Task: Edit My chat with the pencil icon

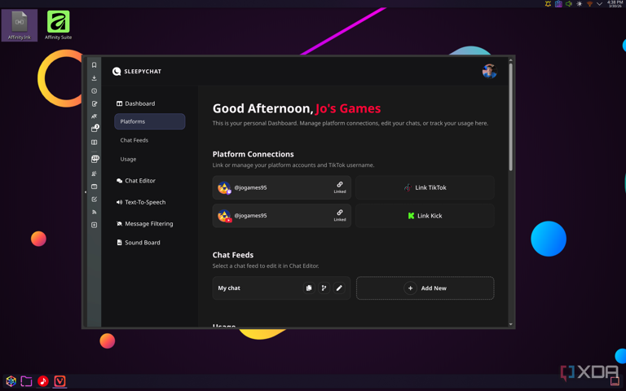Action: [x=339, y=288]
